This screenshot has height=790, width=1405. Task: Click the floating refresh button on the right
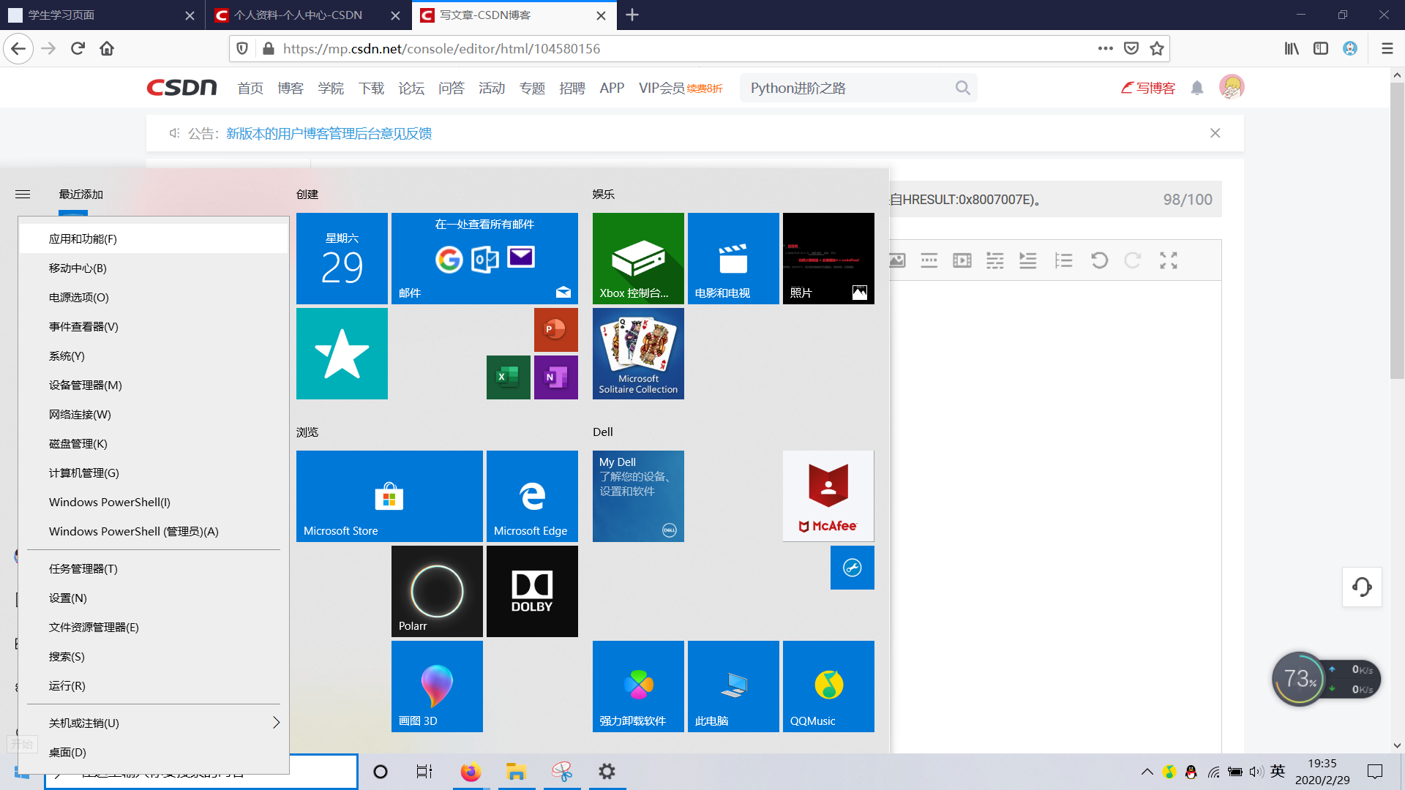[1362, 587]
